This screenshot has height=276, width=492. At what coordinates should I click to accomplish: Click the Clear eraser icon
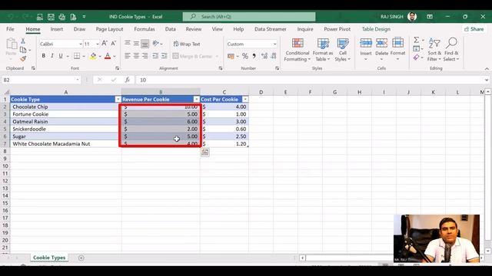[416, 58]
